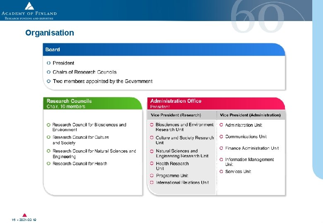Screen dimensions: 323x223
Task: Click Vice President (Research) column header
Action: coord(176,115)
